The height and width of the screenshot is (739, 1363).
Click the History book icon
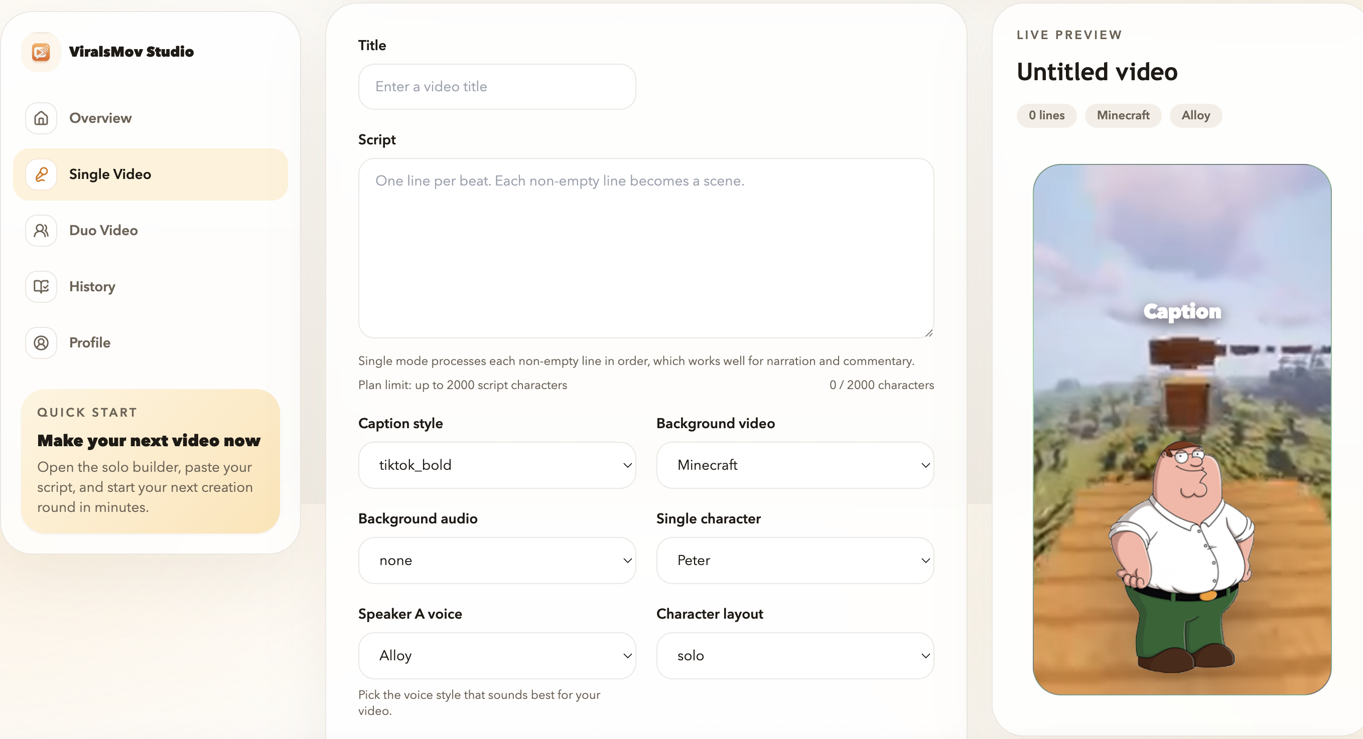41,286
